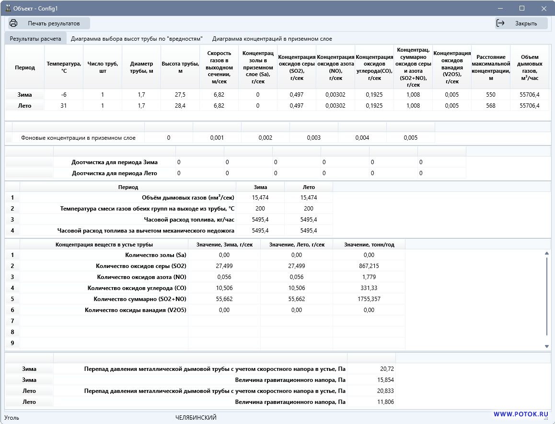Click the app icon in the title bar
Screen dimensions: 555x424
pos(8,9)
